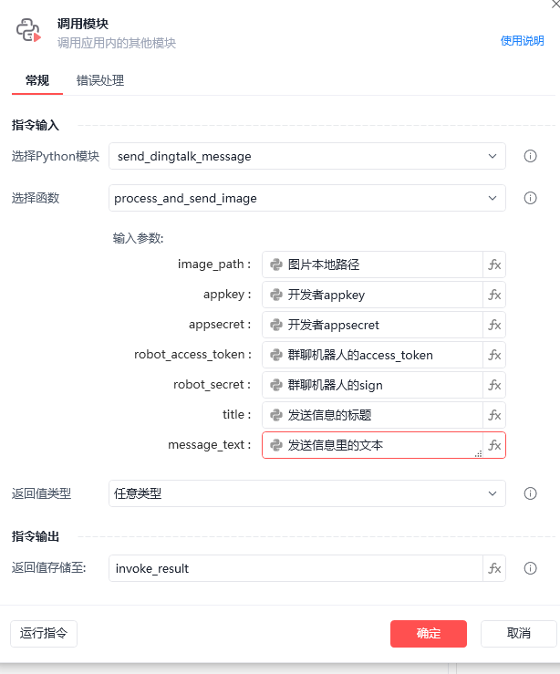This screenshot has height=674, width=560.
Task: Click fx icon beside image_path field
Action: tap(494, 264)
